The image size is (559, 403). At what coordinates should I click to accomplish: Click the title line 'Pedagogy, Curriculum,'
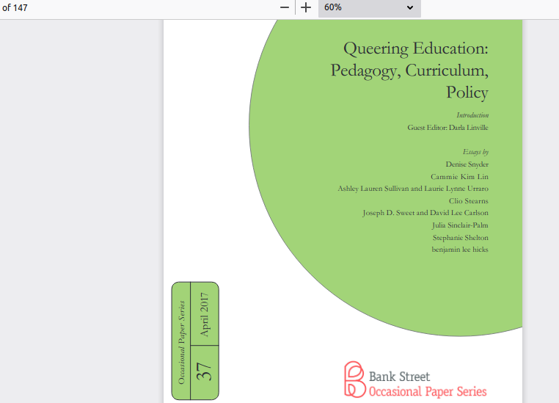pos(409,70)
